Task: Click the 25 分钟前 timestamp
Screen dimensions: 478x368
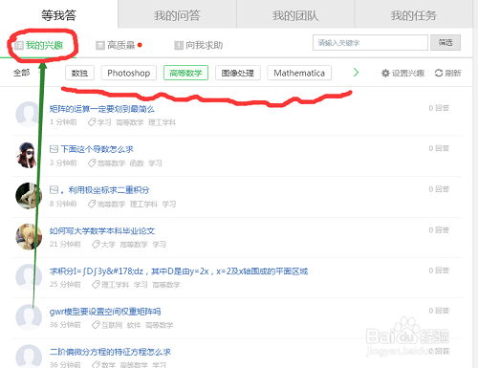Action: [65, 285]
